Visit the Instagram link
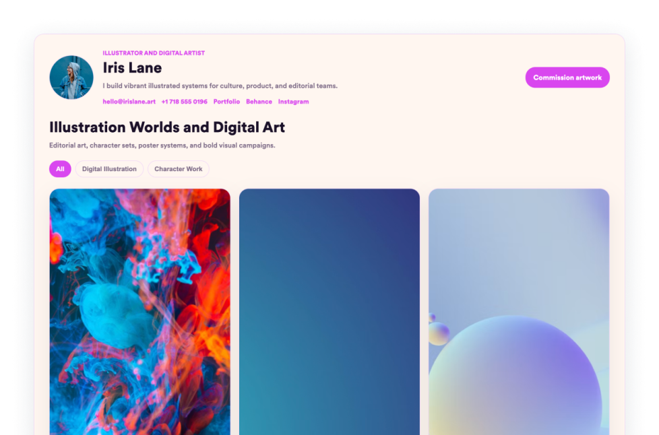Image resolution: width=659 pixels, height=435 pixels. pyautogui.click(x=293, y=102)
